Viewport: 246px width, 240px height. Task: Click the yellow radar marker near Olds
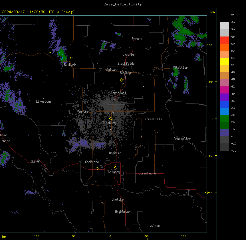(x=111, y=119)
